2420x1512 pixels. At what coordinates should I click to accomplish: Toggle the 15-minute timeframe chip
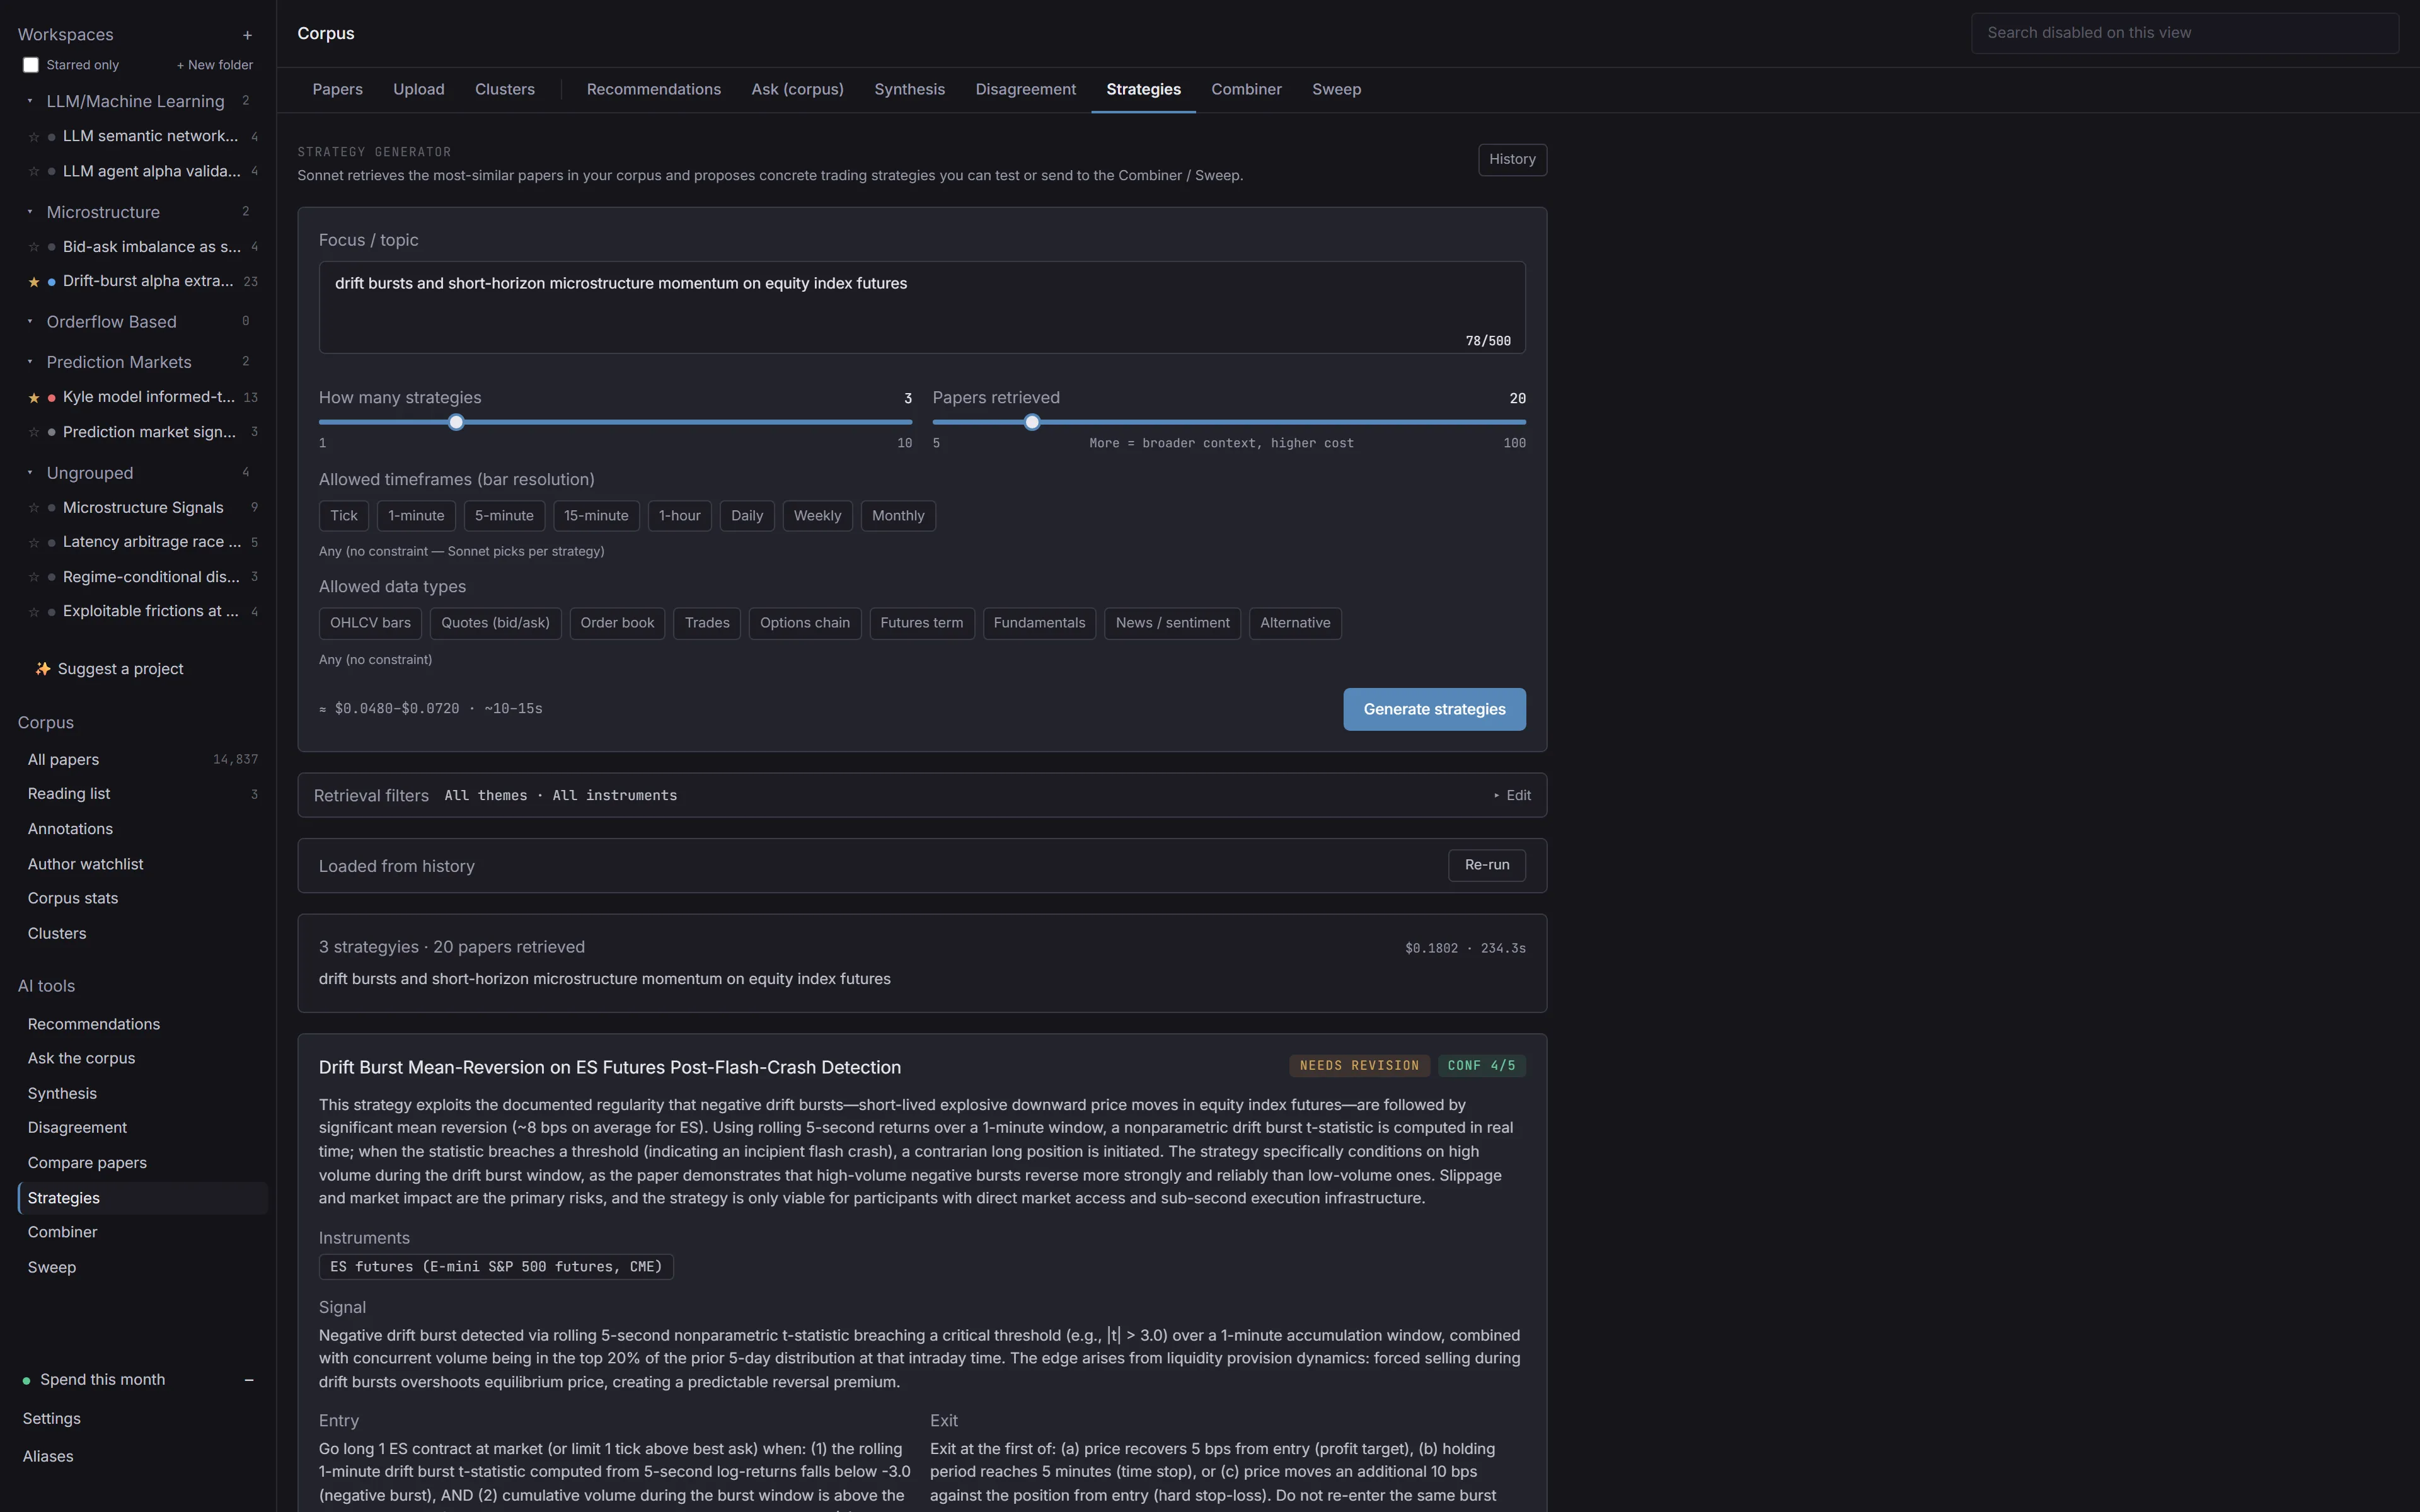click(596, 516)
